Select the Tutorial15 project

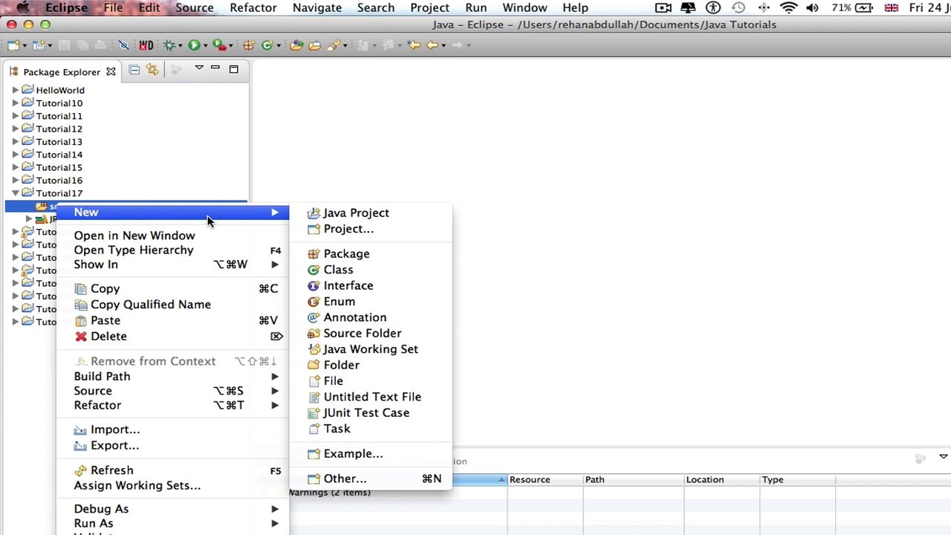click(59, 167)
